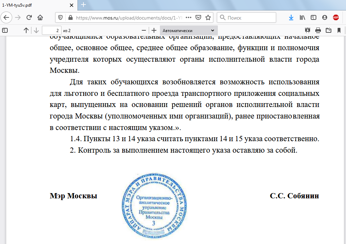Click the PDF current view bookmark icon
Screen dimensions: 346x244
point(339,30)
